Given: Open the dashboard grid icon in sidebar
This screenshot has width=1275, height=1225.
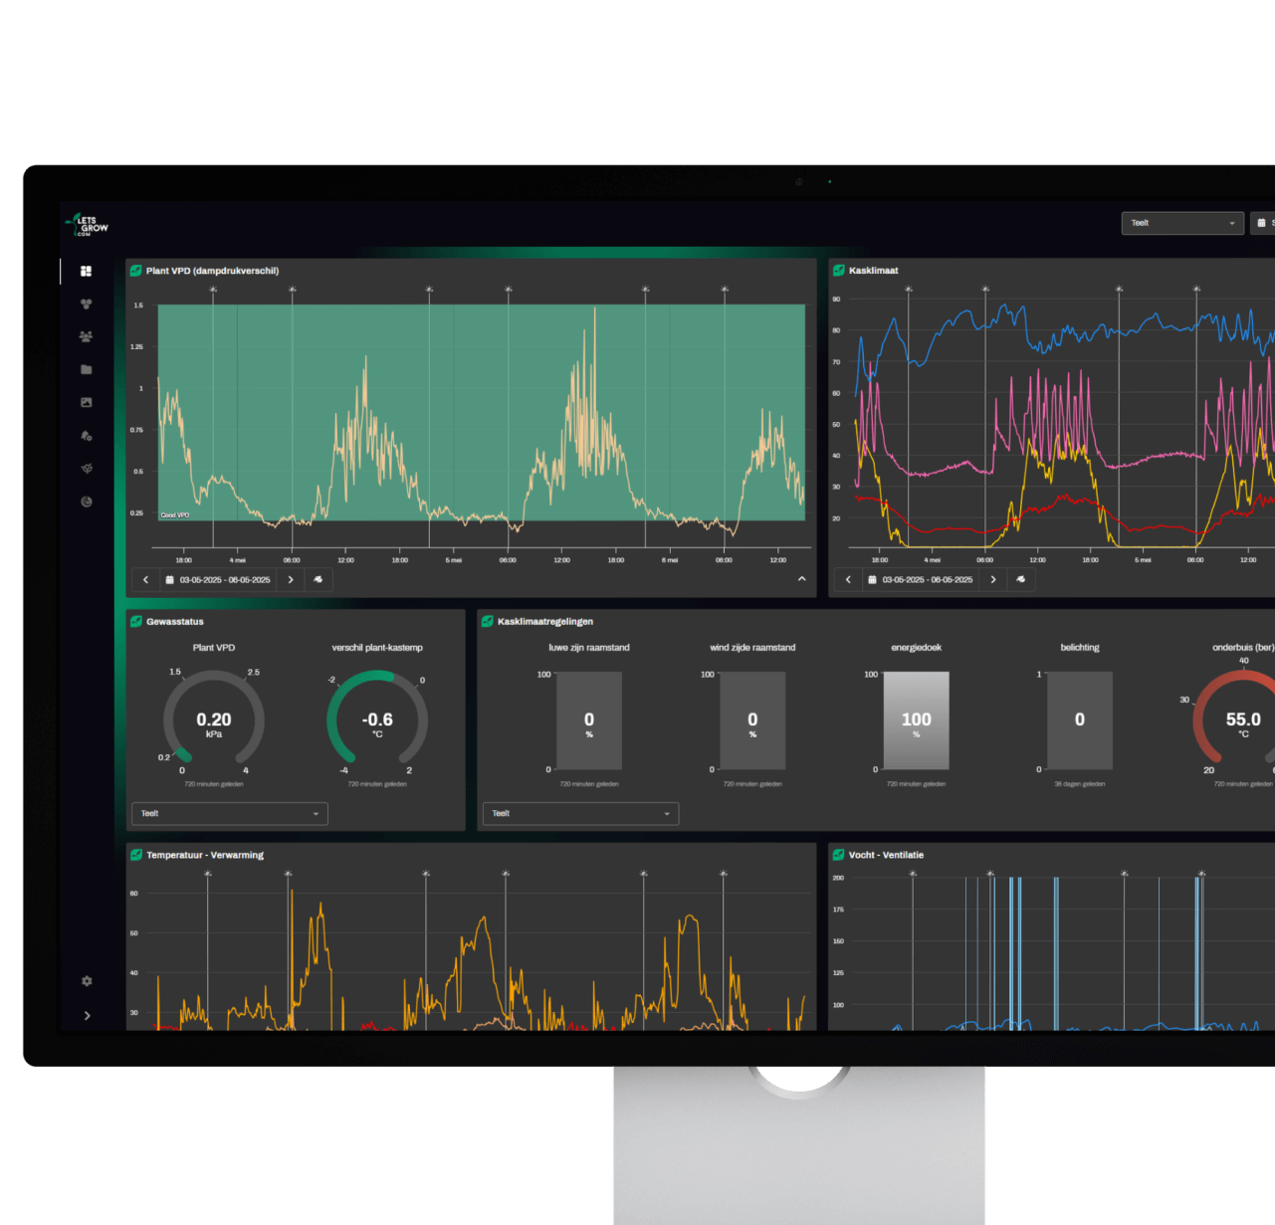Looking at the screenshot, I should tap(86, 271).
